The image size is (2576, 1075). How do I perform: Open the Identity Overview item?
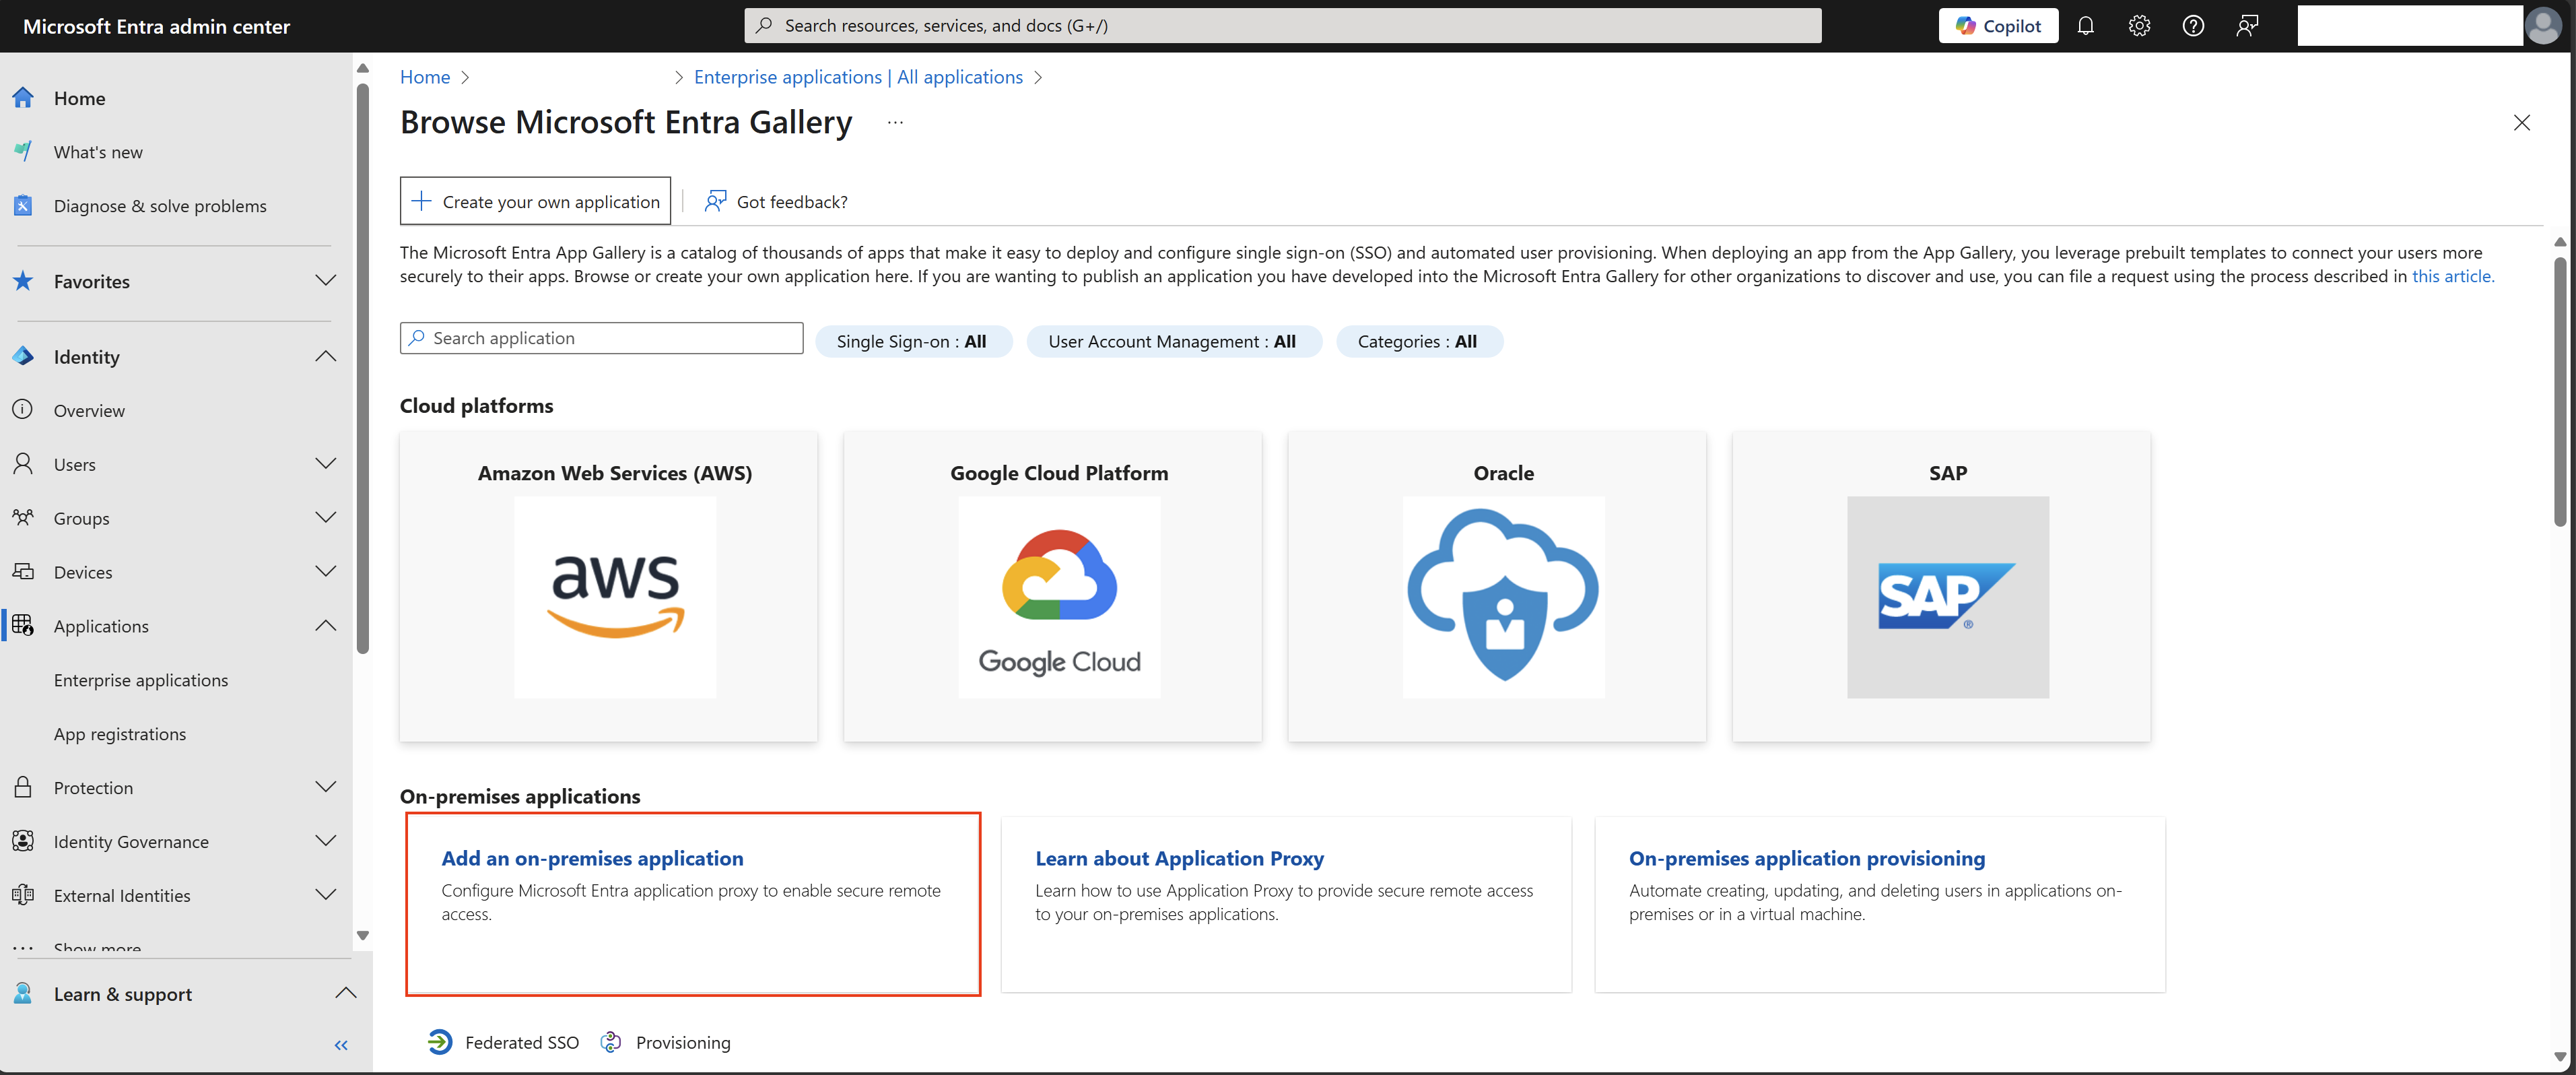click(x=89, y=410)
